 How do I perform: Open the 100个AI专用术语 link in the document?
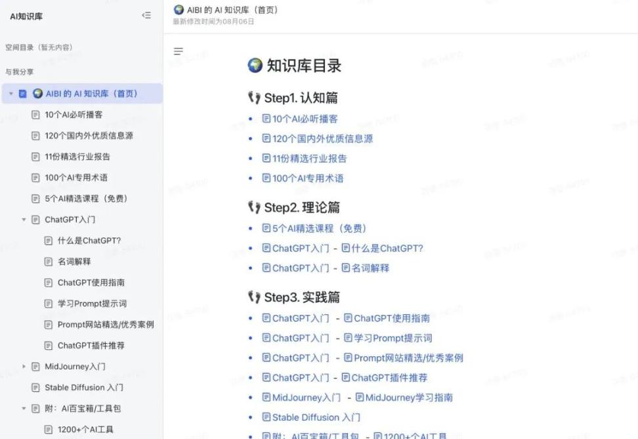click(308, 178)
